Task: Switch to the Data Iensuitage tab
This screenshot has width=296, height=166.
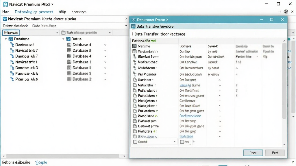Action: 44,26
